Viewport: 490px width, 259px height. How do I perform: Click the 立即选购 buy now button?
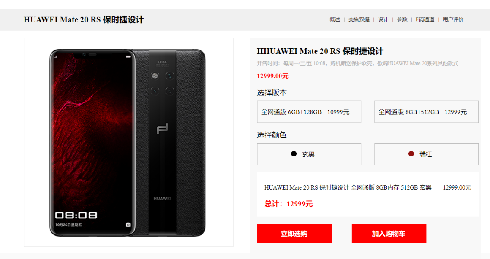click(294, 234)
